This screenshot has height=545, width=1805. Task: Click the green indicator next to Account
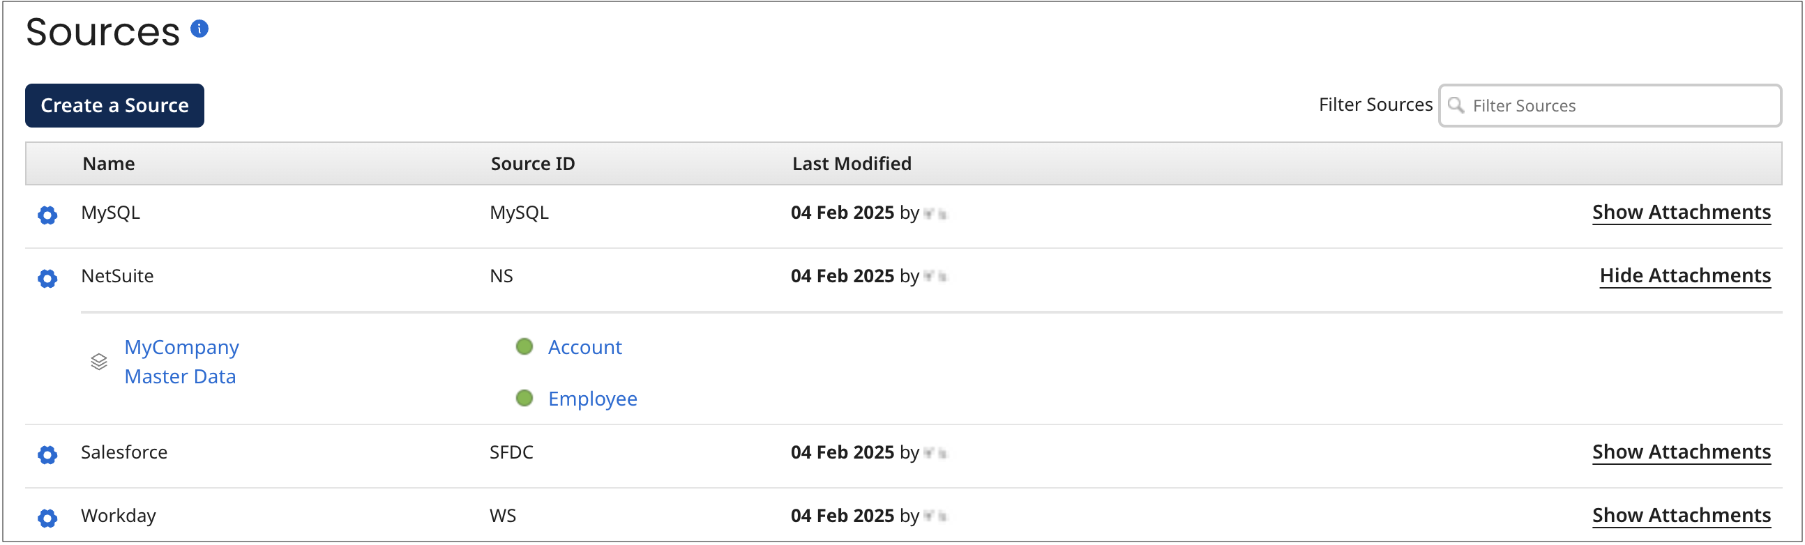point(524,346)
